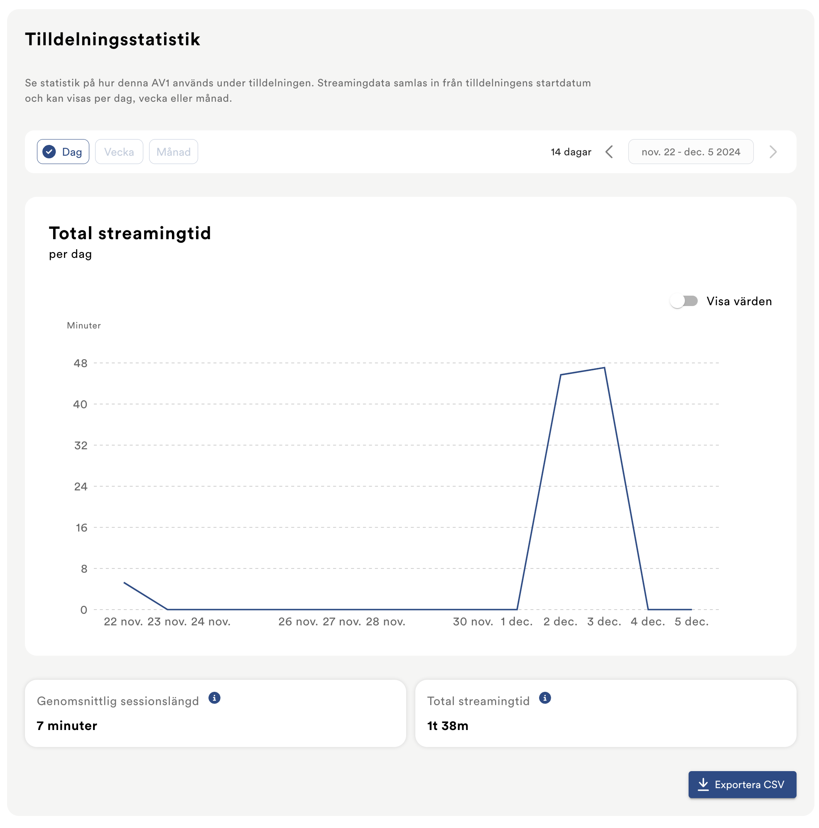Screen dimensions: 819x828
Task: Click the '24 nov.' axis label
Action: (211, 622)
